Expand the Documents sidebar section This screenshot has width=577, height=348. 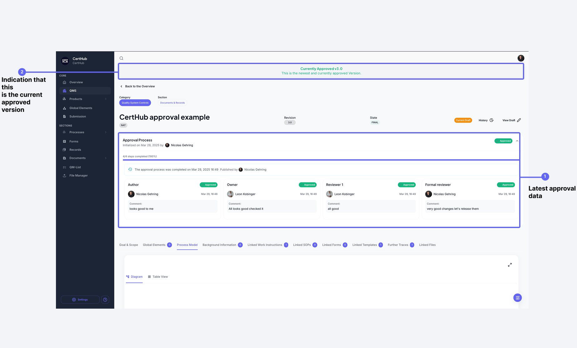(106, 158)
